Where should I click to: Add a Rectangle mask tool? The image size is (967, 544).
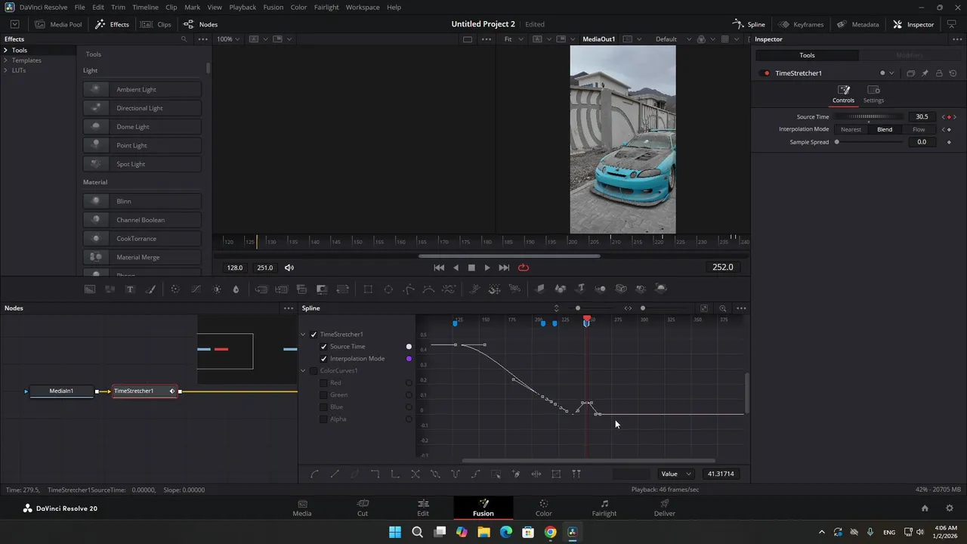pos(368,289)
